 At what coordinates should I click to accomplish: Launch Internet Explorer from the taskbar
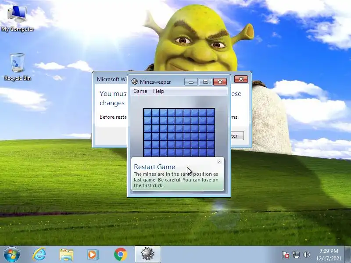pos(39,255)
